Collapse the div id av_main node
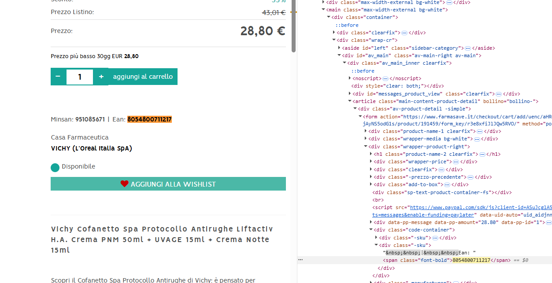 coord(339,55)
